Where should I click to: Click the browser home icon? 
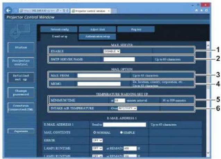(x=196, y=10)
